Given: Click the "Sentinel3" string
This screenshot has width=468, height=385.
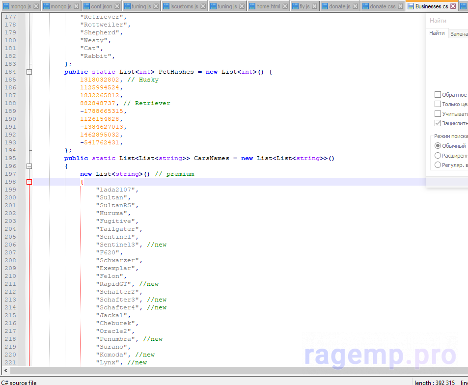Looking at the screenshot, I should 117,245.
